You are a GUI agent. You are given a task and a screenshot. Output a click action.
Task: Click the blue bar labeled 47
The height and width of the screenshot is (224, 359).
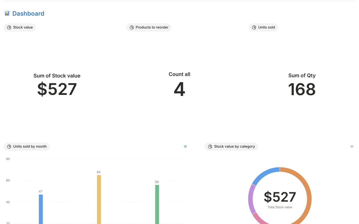tap(41, 209)
